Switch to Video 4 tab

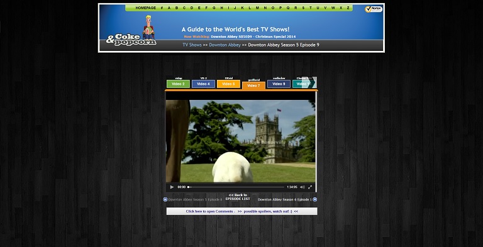pyautogui.click(x=203, y=84)
